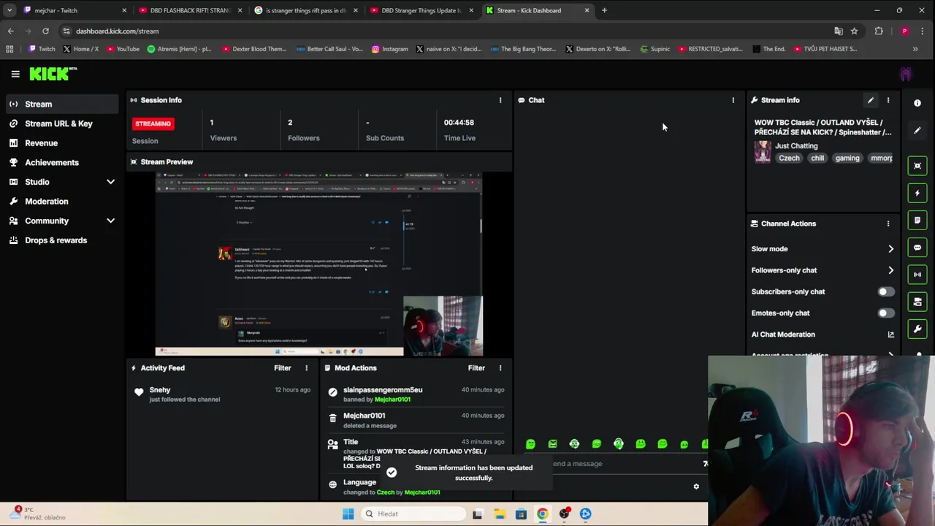
Task: Click the ban icon next to slainpassengeromm5eu
Action: coord(333,392)
